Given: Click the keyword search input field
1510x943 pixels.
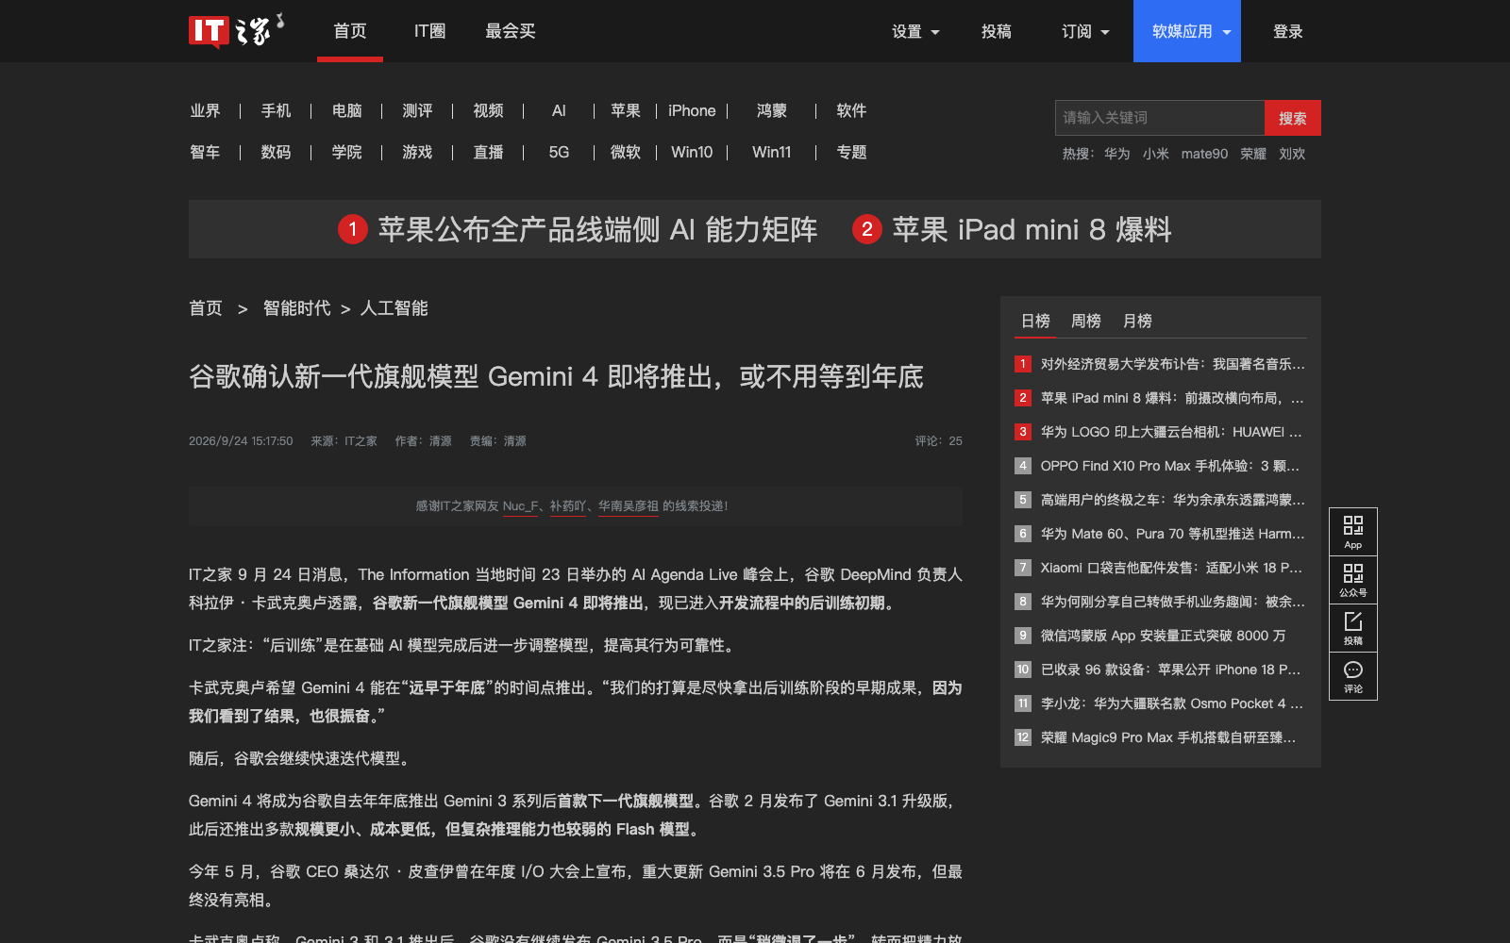Looking at the screenshot, I should [x=1160, y=118].
